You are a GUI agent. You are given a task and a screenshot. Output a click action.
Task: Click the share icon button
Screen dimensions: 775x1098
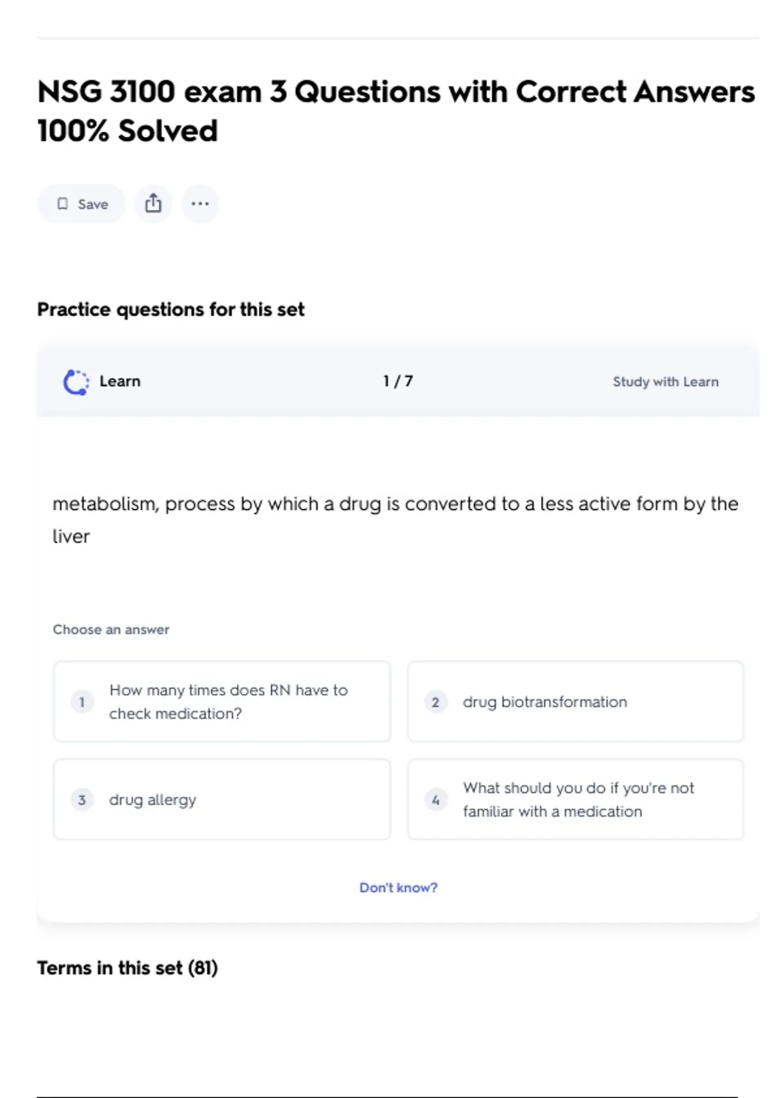(153, 204)
